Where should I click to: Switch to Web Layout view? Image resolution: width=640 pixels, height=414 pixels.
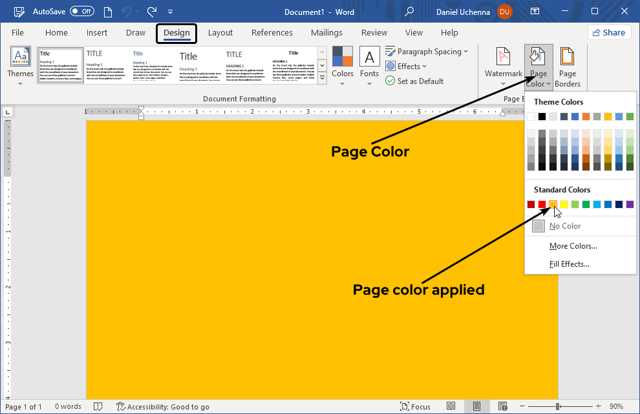[x=503, y=406]
